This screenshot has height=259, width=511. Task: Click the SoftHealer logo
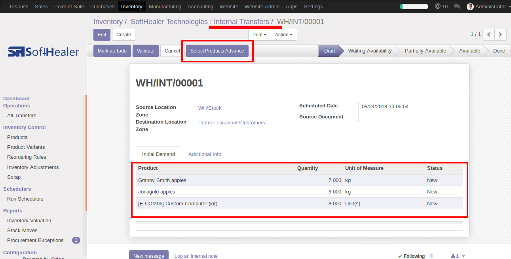pos(44,52)
